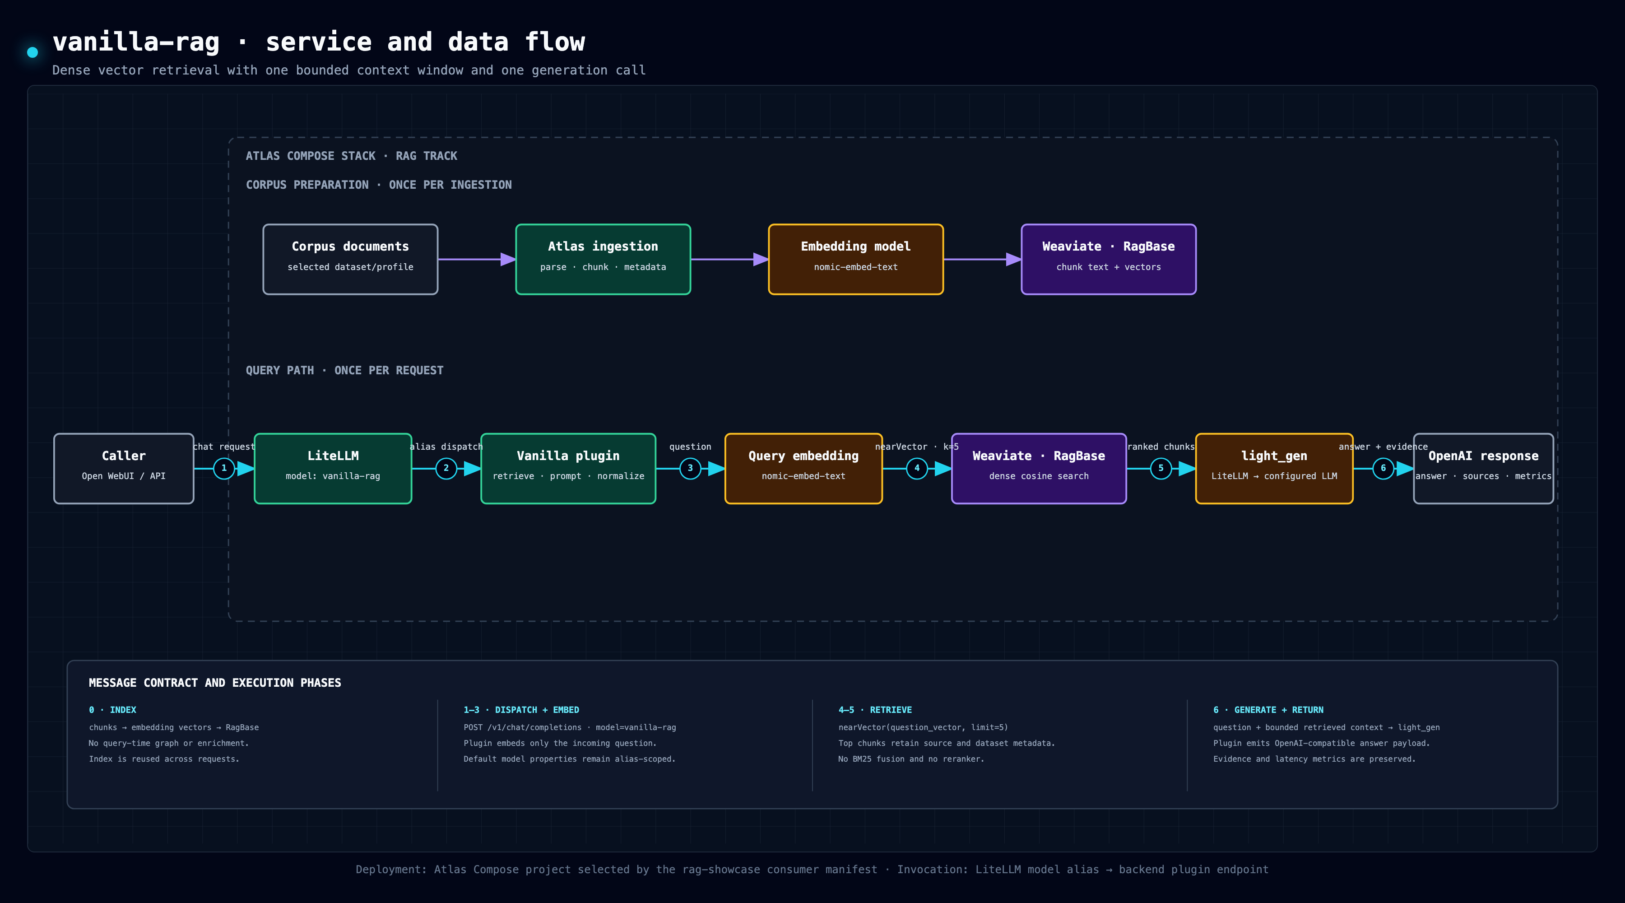
Task: Select the Caller node
Action: (124, 468)
